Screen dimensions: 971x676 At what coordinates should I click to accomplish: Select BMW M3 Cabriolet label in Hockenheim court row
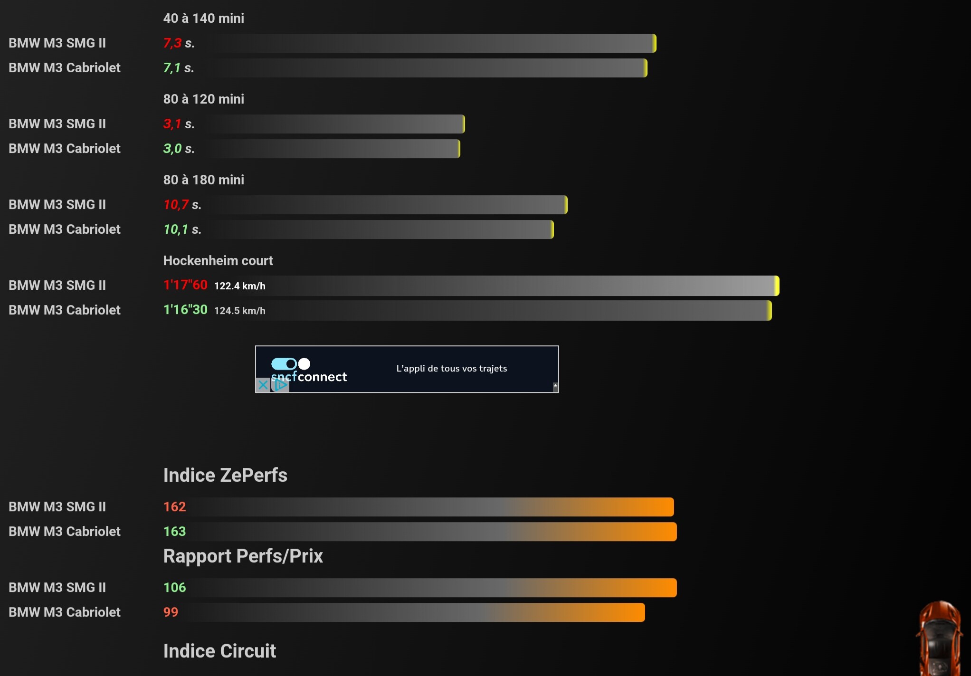coord(65,310)
